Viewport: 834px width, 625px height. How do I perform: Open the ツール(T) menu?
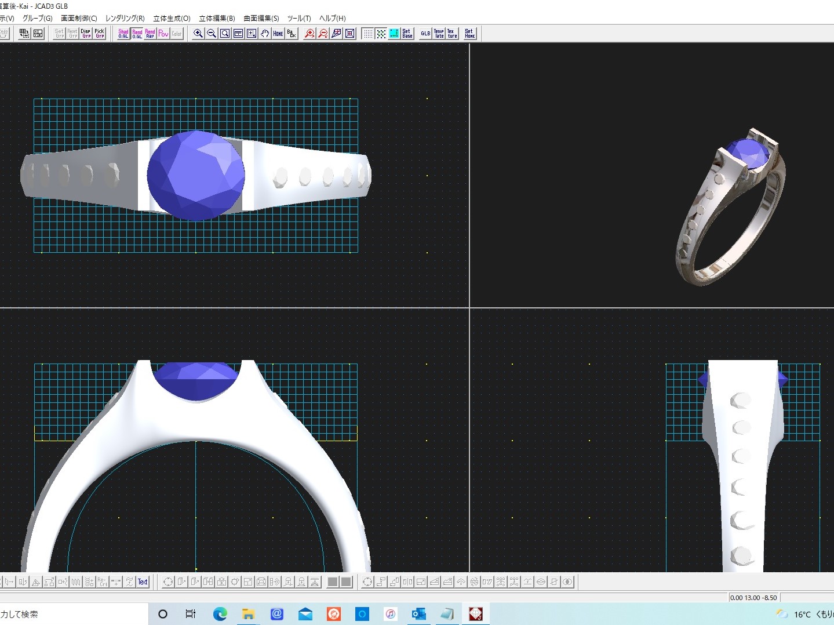[x=299, y=19]
